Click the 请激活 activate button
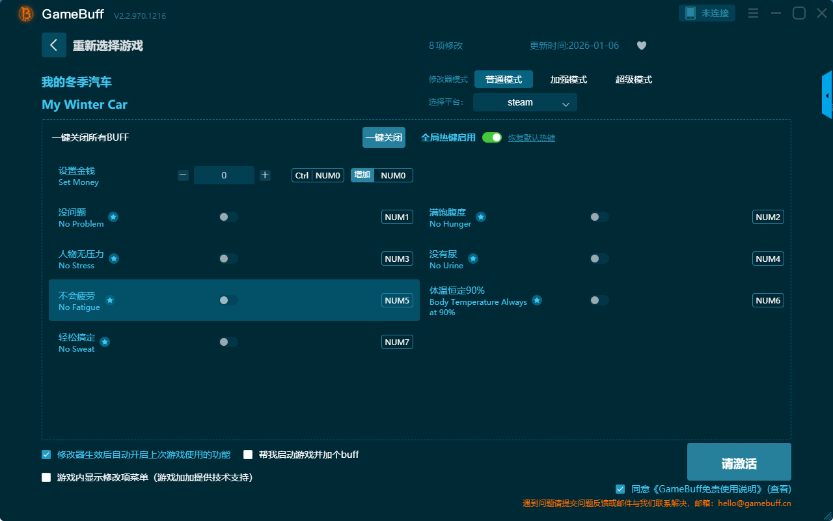This screenshot has height=521, width=833. [739, 463]
